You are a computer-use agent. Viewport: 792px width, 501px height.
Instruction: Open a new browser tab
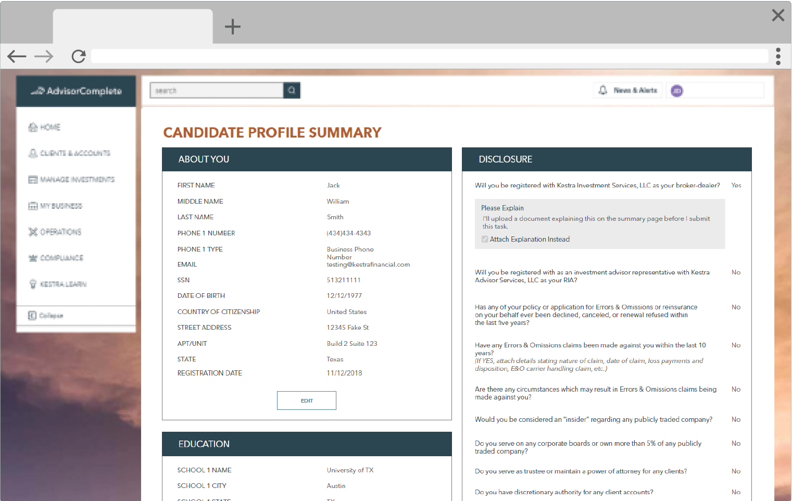[232, 27]
